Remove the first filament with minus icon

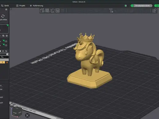[6, 41]
